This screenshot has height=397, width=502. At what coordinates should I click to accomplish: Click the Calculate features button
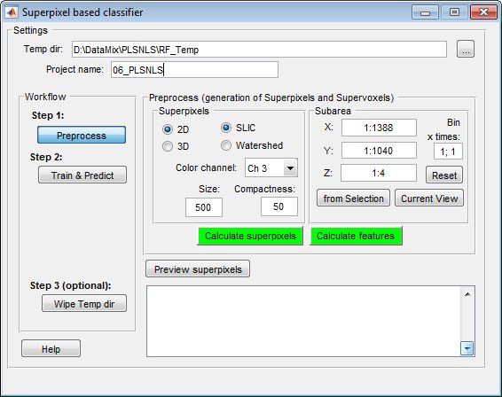click(x=356, y=236)
